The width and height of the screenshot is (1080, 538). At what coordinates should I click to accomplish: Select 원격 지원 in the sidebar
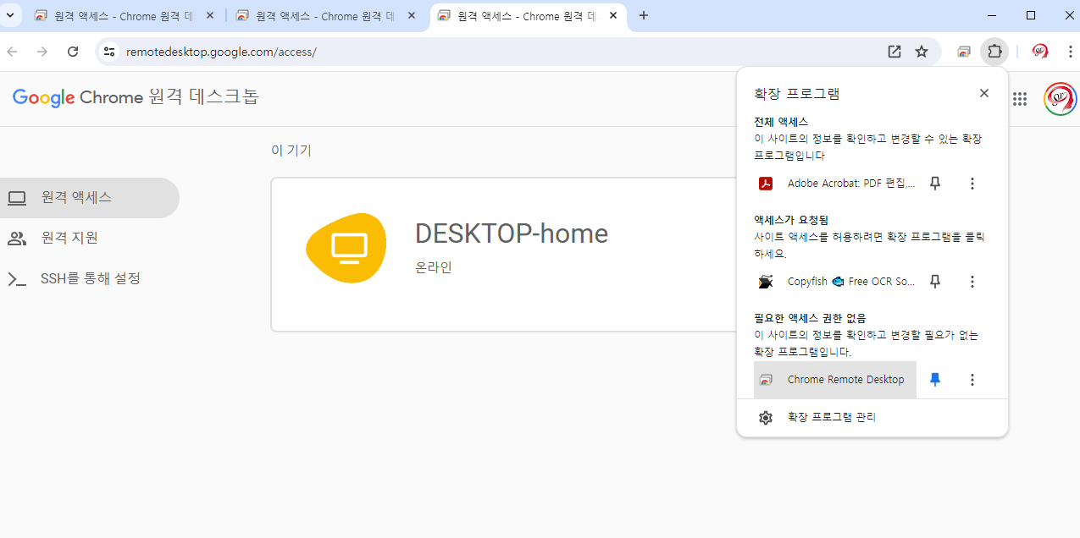point(89,239)
